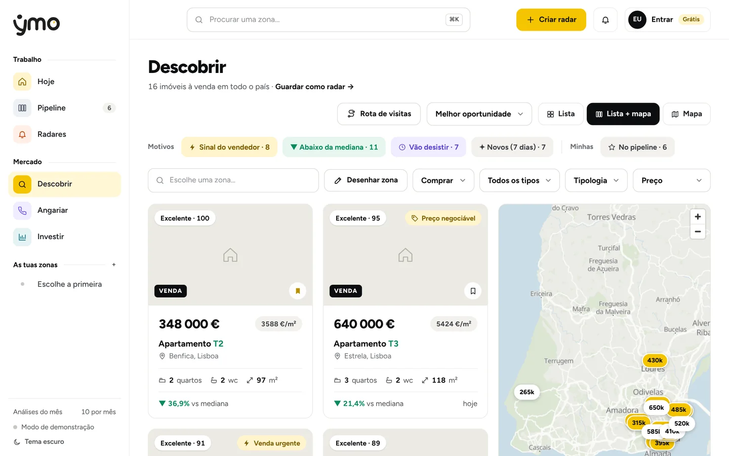Zoom in on the map
Image resolution: width=729 pixels, height=456 pixels.
[698, 217]
